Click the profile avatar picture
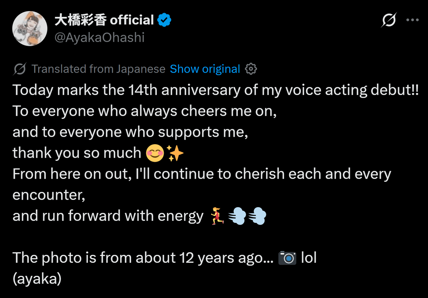 [x=30, y=28]
